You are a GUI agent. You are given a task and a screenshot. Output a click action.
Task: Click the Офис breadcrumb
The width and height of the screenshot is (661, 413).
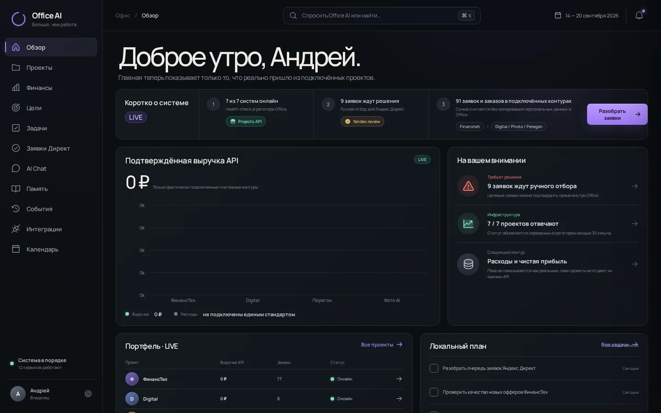pos(123,16)
